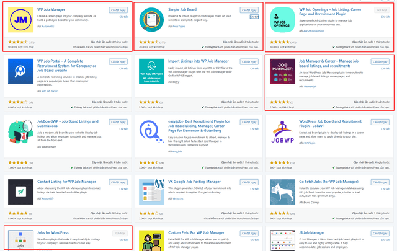Install Go Fetch Jobs plugin
The height and width of the screenshot is (251, 397).
click(x=380, y=182)
